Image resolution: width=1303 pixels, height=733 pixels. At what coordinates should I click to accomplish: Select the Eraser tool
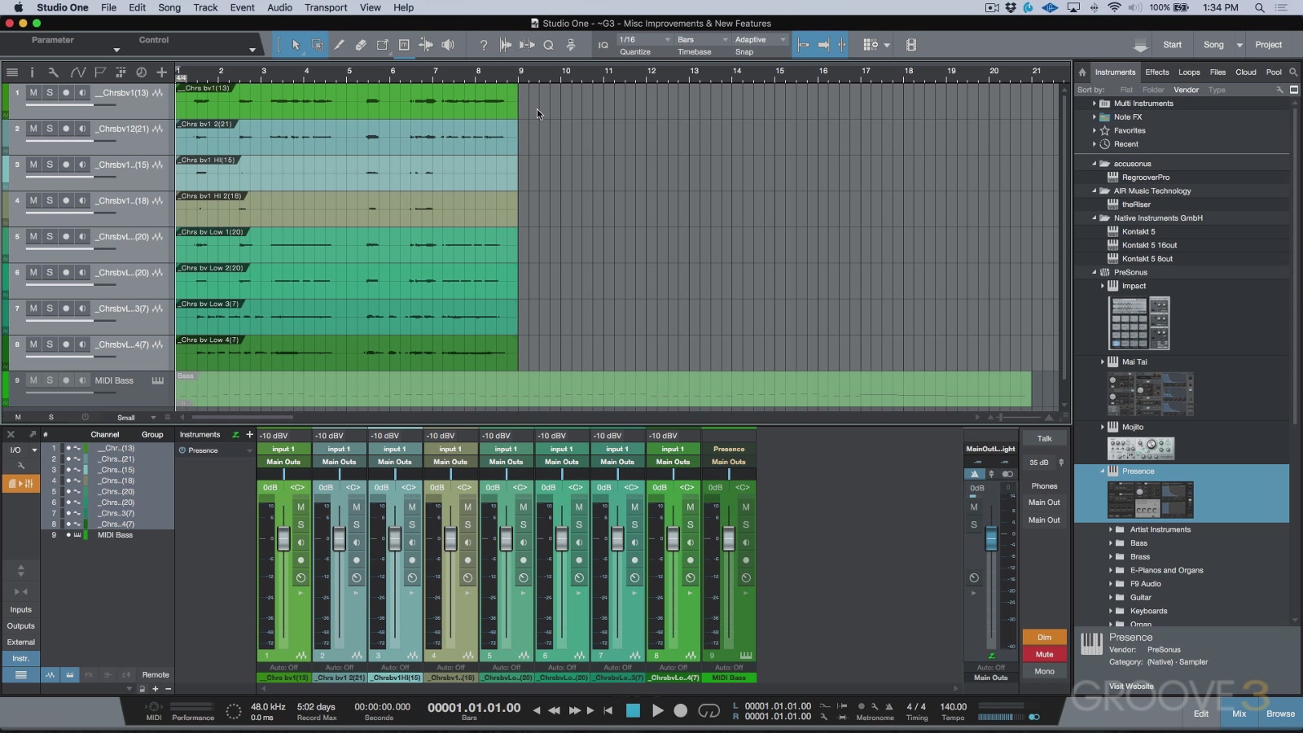361,45
